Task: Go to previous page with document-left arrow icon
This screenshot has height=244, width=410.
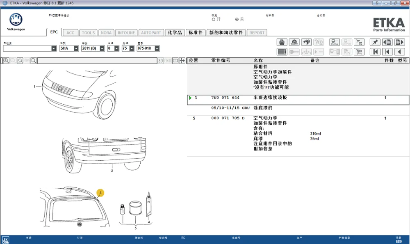Action: (x=387, y=42)
